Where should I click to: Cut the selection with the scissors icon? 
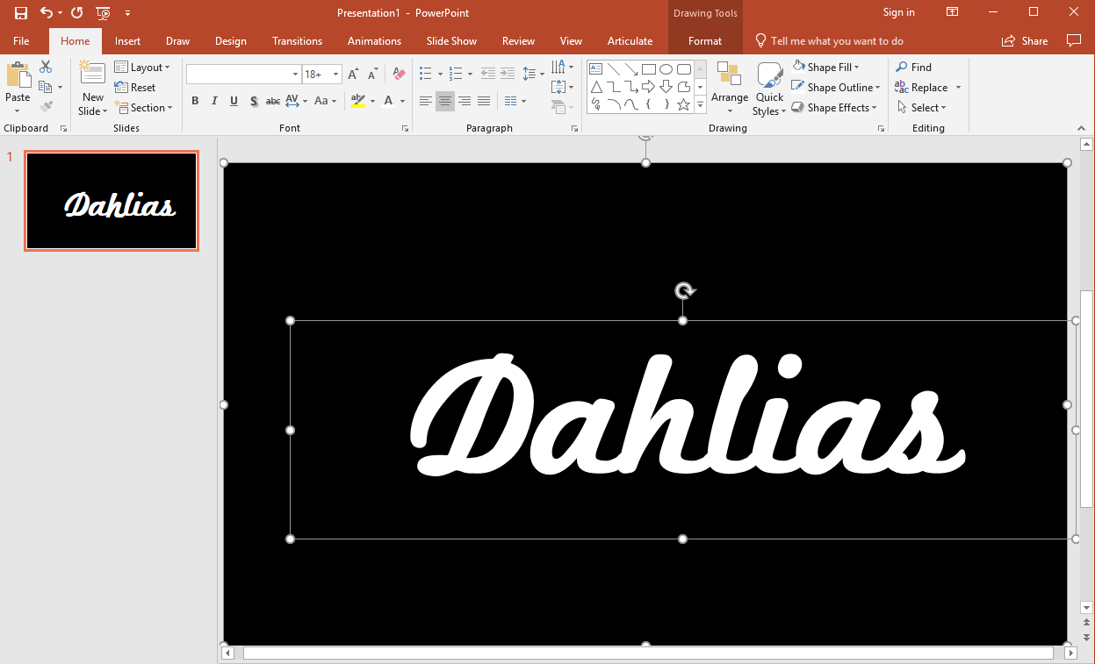tap(46, 67)
